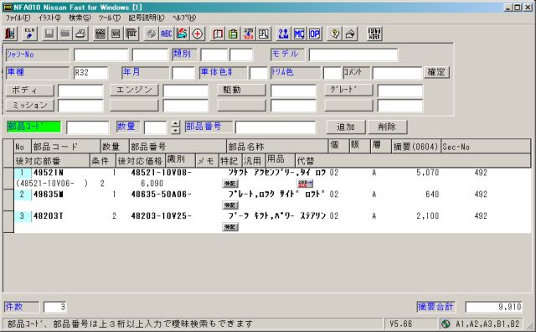This screenshot has width=536, height=332.
Task: Click the open folder toolbar icon
Action: point(65,34)
